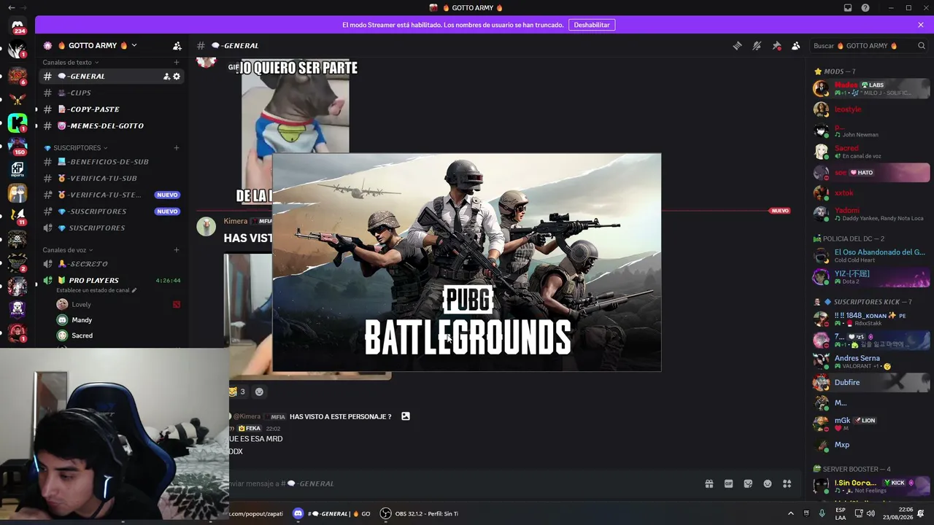
Task: Open the COPY-PASTE channel
Action: (x=112, y=109)
